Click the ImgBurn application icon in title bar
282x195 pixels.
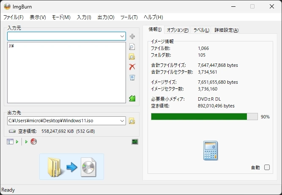7,7
